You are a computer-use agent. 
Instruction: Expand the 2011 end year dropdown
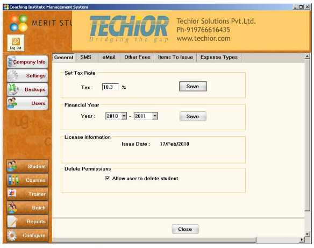click(x=155, y=116)
